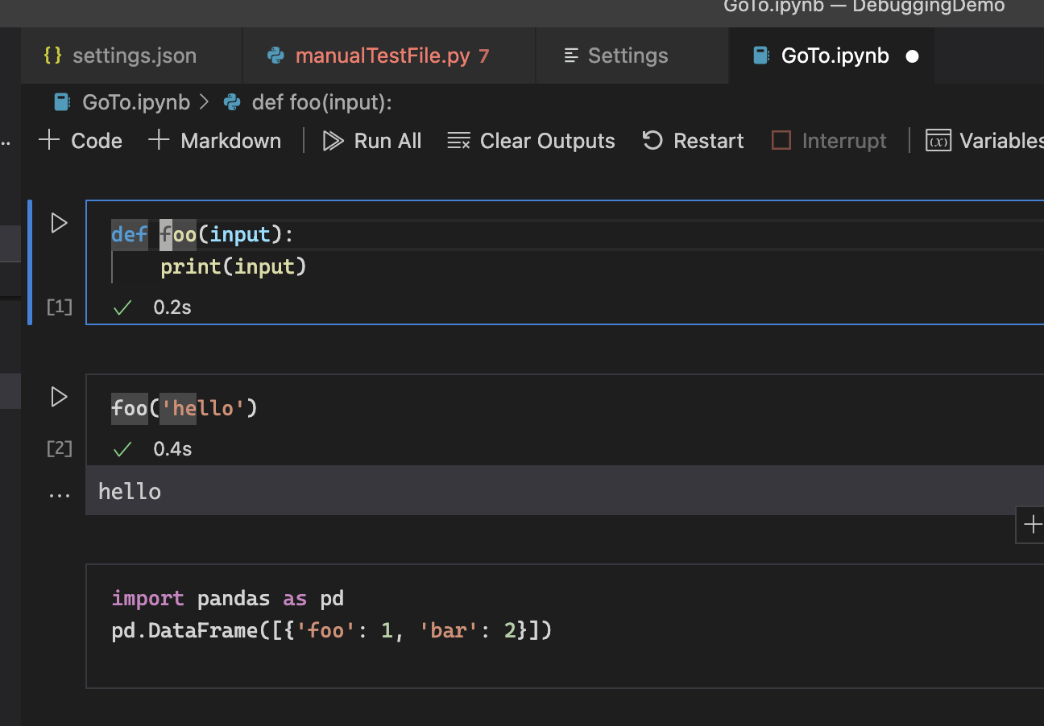
Task: Open output actions ellipsis for hello output
Action: click(59, 494)
